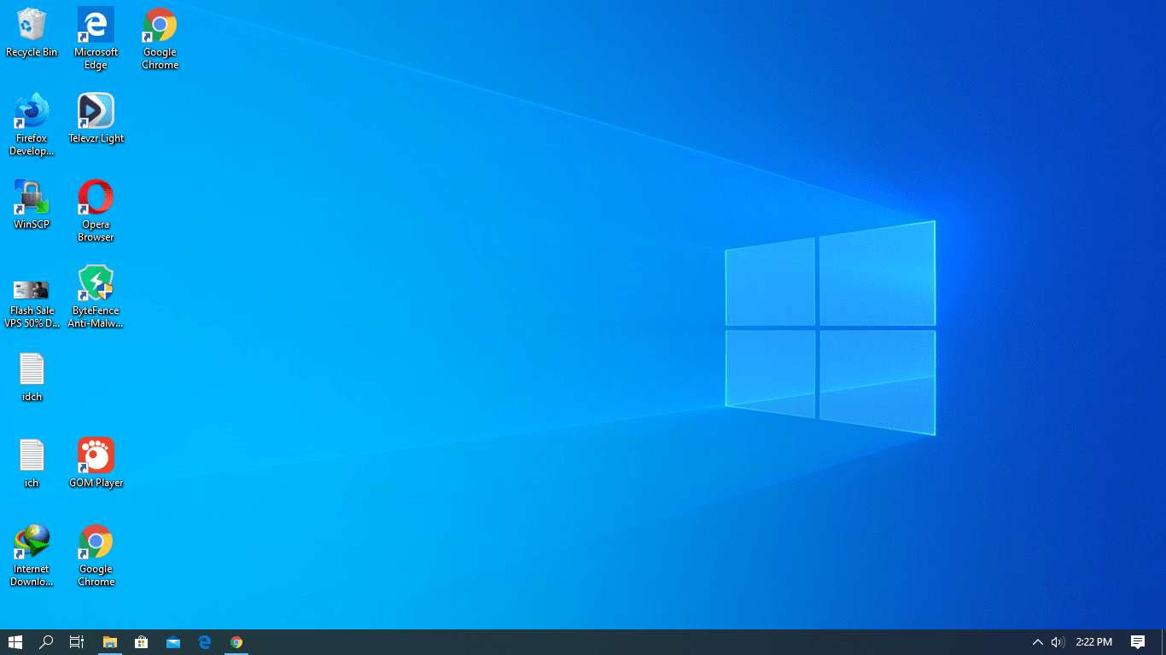This screenshot has height=655, width=1166.
Task: Open the volume control in system tray
Action: click(1058, 642)
